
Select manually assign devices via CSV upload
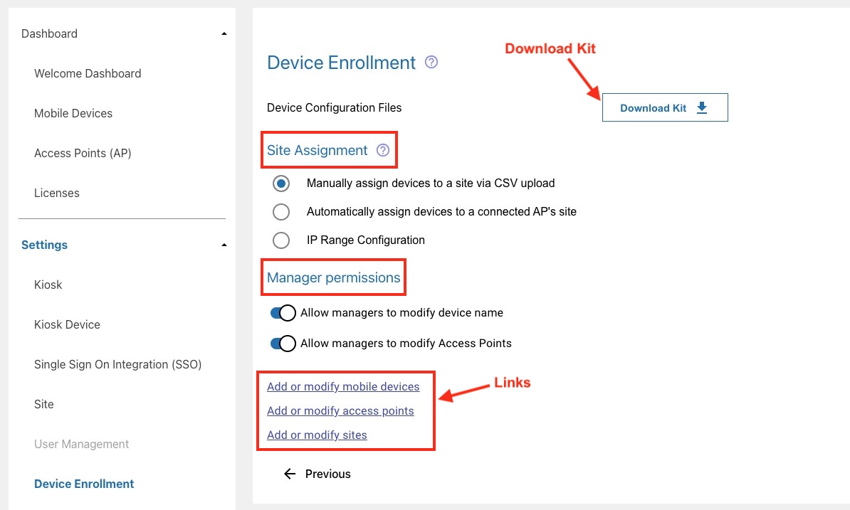click(x=281, y=184)
